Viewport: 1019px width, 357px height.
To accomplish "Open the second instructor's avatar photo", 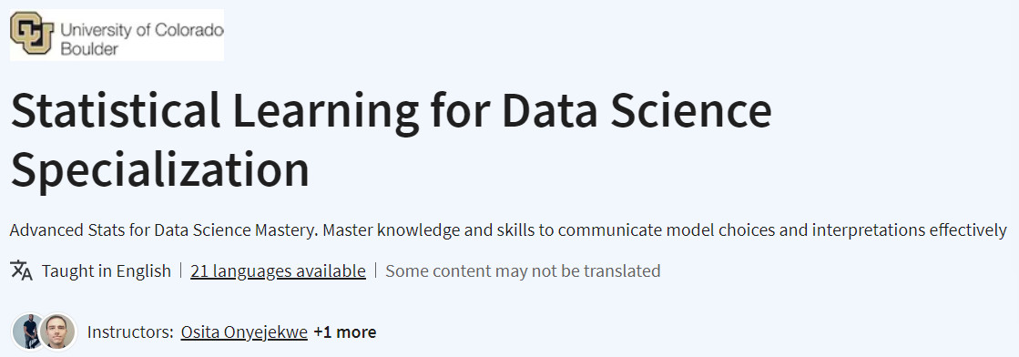I will (x=57, y=331).
